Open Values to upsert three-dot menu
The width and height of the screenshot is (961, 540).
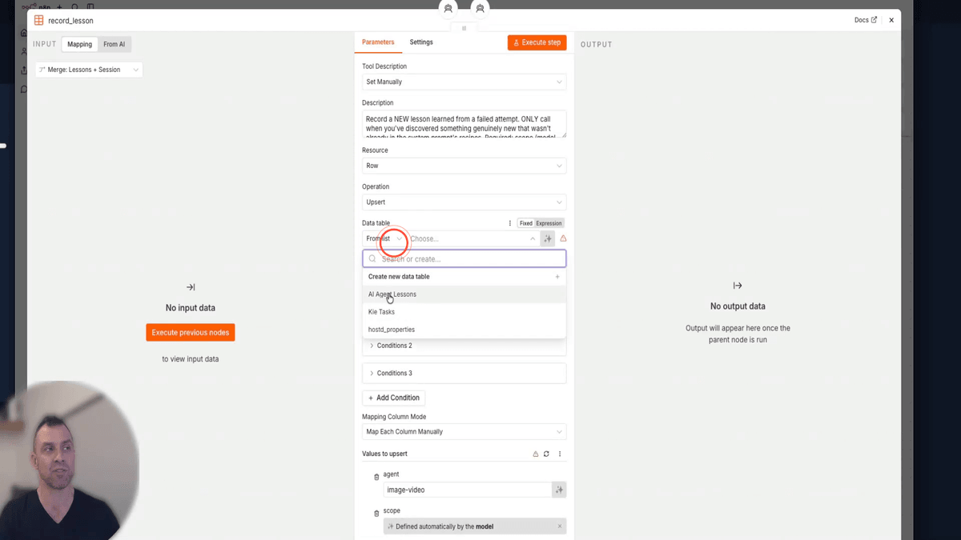560,454
